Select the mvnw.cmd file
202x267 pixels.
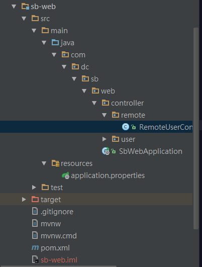click(54, 236)
